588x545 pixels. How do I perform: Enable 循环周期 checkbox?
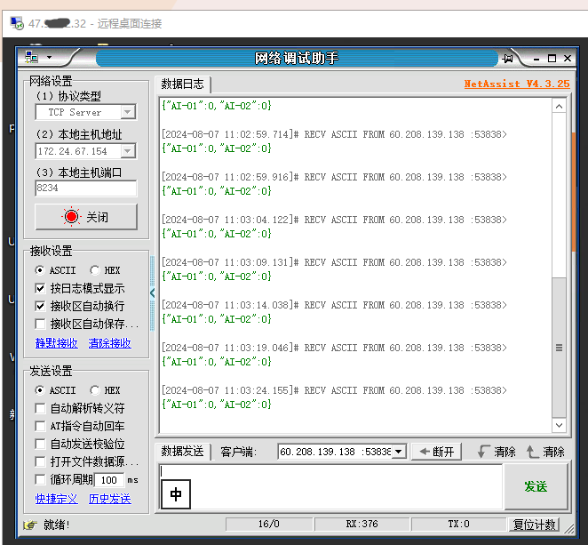pos(40,479)
